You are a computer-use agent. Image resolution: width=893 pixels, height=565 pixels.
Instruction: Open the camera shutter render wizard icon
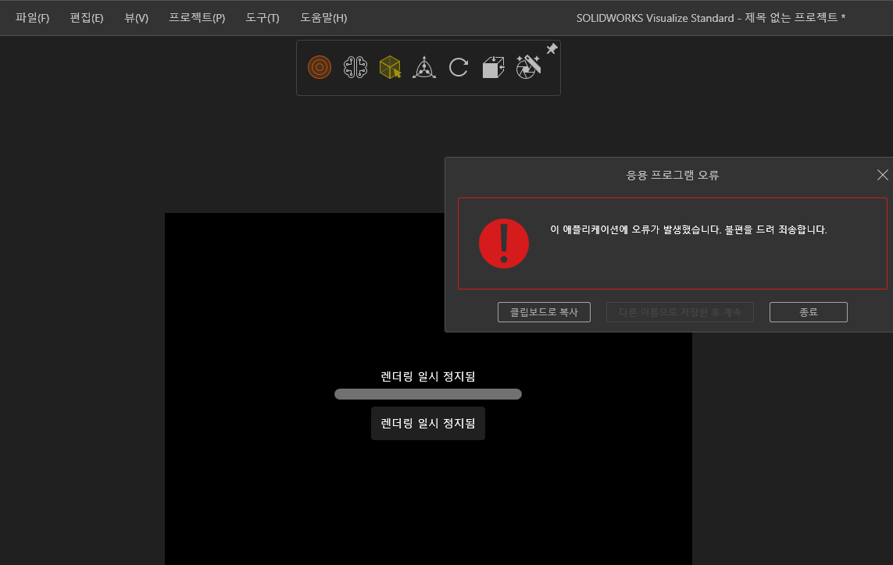[528, 67]
